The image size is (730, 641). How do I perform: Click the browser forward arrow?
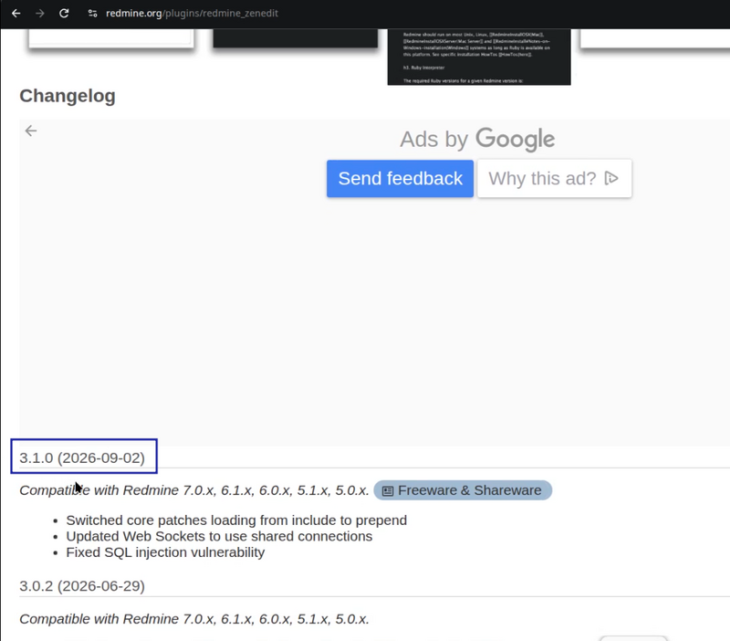(x=40, y=13)
